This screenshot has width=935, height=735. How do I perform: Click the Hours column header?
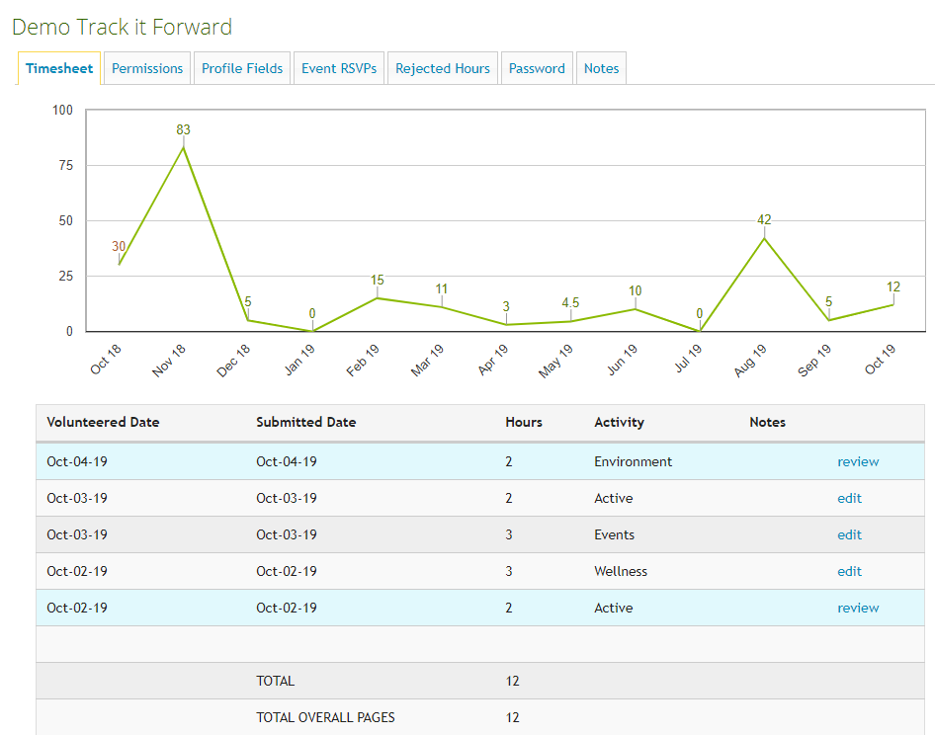click(x=523, y=422)
